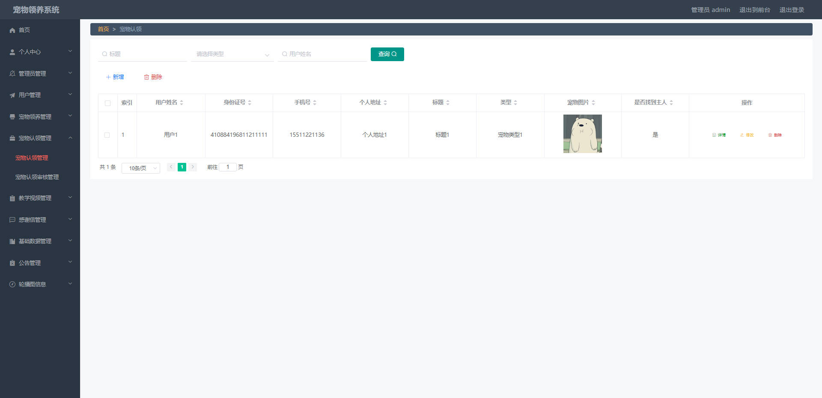The width and height of the screenshot is (822, 398).
Task: Expand 教学视频管理 menu chevron
Action: (x=70, y=198)
